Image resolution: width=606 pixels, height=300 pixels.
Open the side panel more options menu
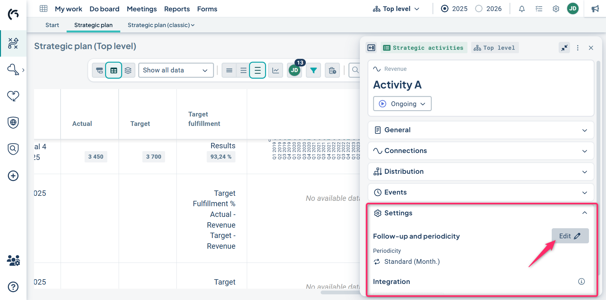(x=578, y=48)
